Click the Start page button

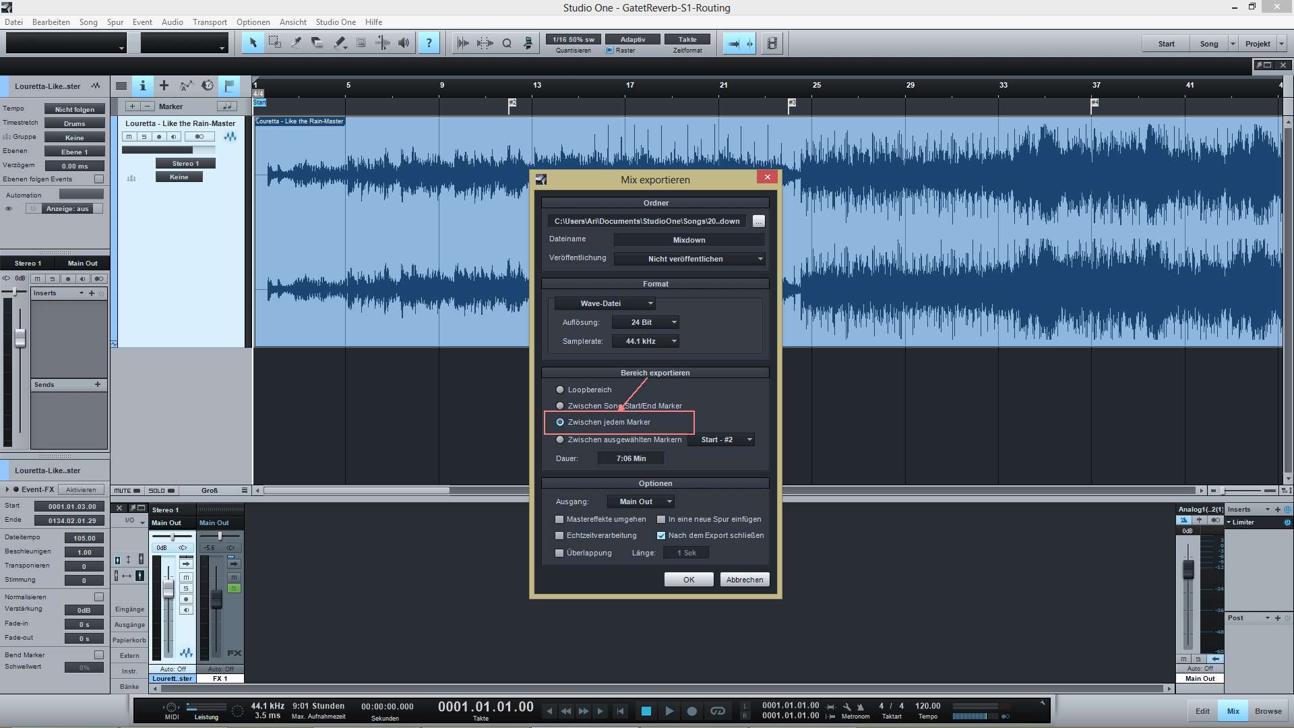pos(1166,44)
